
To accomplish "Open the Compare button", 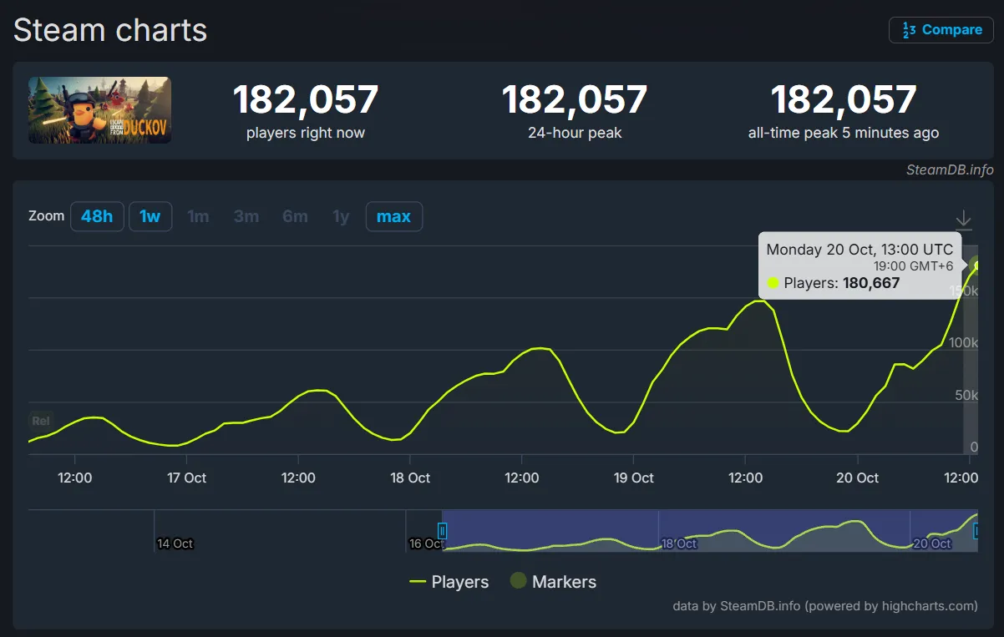I will (x=941, y=30).
